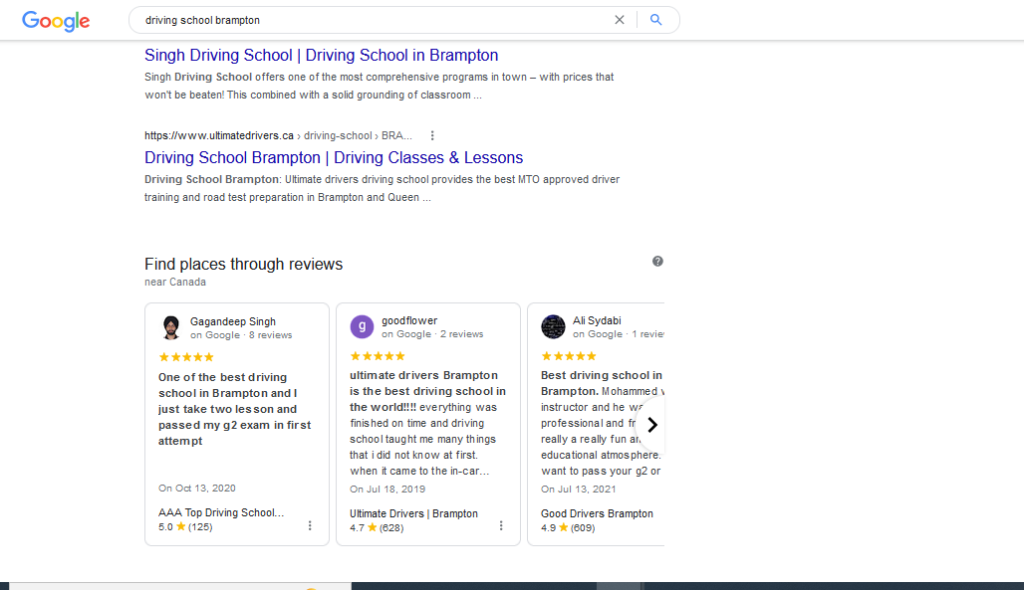Click "near Canada" subtitle
Viewport: 1024px width, 590px height.
coord(175,282)
